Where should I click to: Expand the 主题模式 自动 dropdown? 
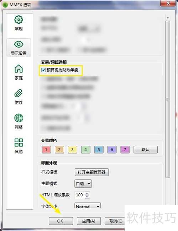click(x=83, y=184)
